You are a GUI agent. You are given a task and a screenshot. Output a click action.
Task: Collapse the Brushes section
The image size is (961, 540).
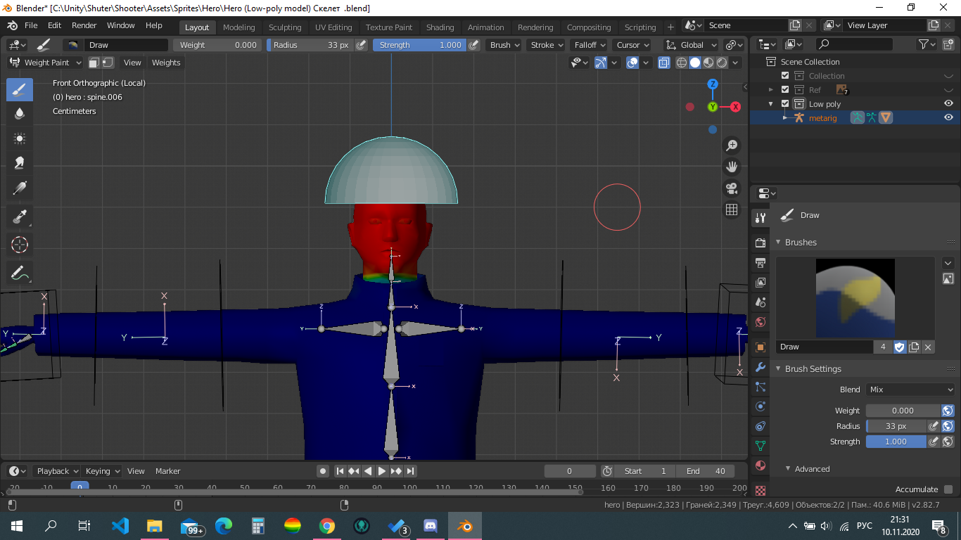[801, 242]
